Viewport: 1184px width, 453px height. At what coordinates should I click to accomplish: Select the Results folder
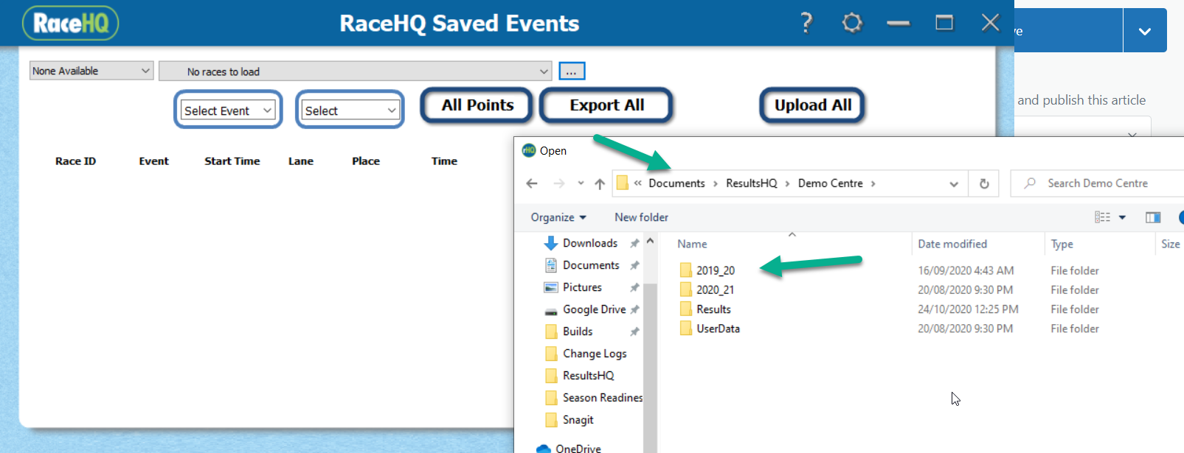713,309
